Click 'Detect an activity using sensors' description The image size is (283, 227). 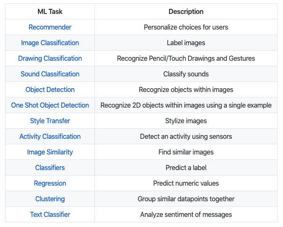pyautogui.click(x=186, y=137)
